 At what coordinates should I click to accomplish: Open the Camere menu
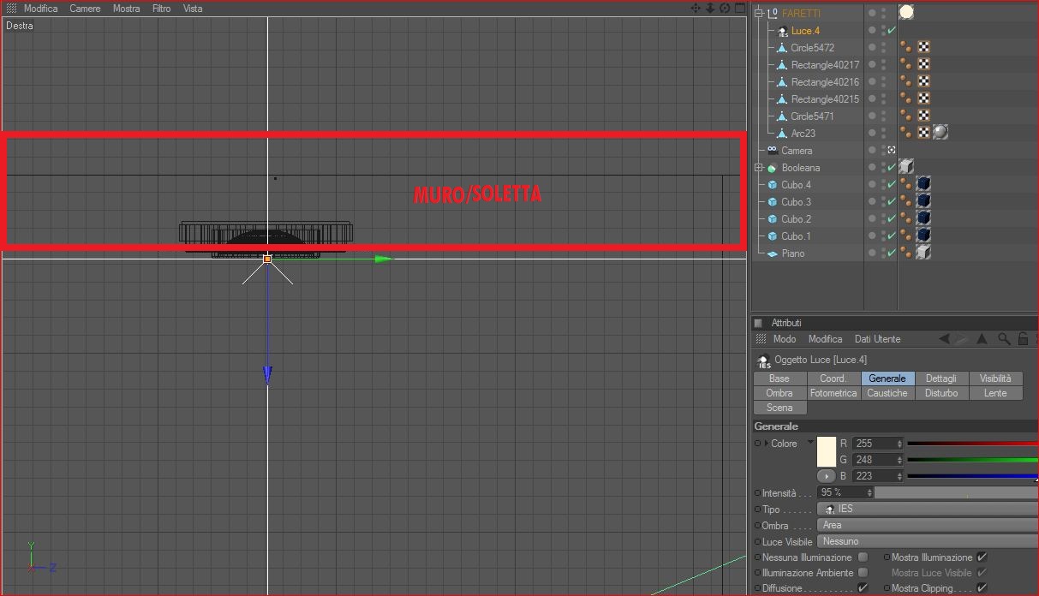(x=85, y=9)
